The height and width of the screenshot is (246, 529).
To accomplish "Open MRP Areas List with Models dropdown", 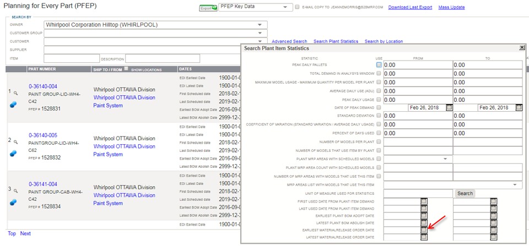I will [453, 185].
